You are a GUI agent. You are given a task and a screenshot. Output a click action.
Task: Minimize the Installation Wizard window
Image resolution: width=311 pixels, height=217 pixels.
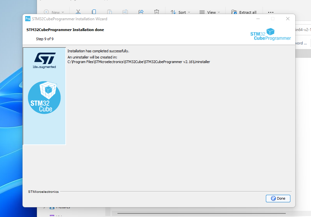[x=258, y=19]
